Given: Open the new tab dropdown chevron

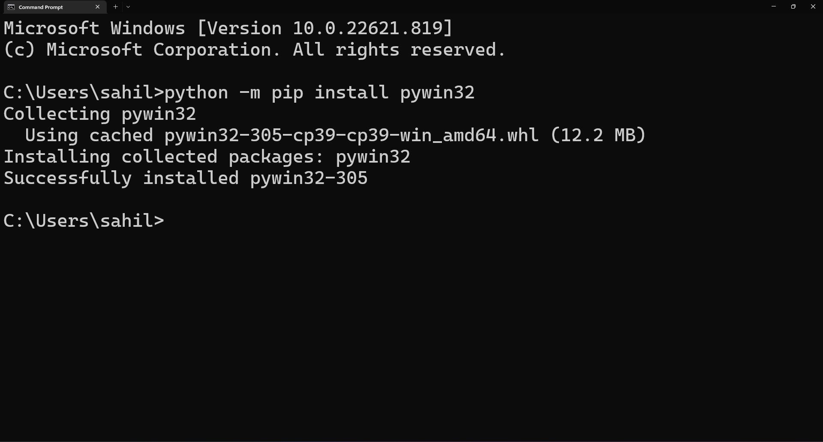Looking at the screenshot, I should tap(128, 7).
